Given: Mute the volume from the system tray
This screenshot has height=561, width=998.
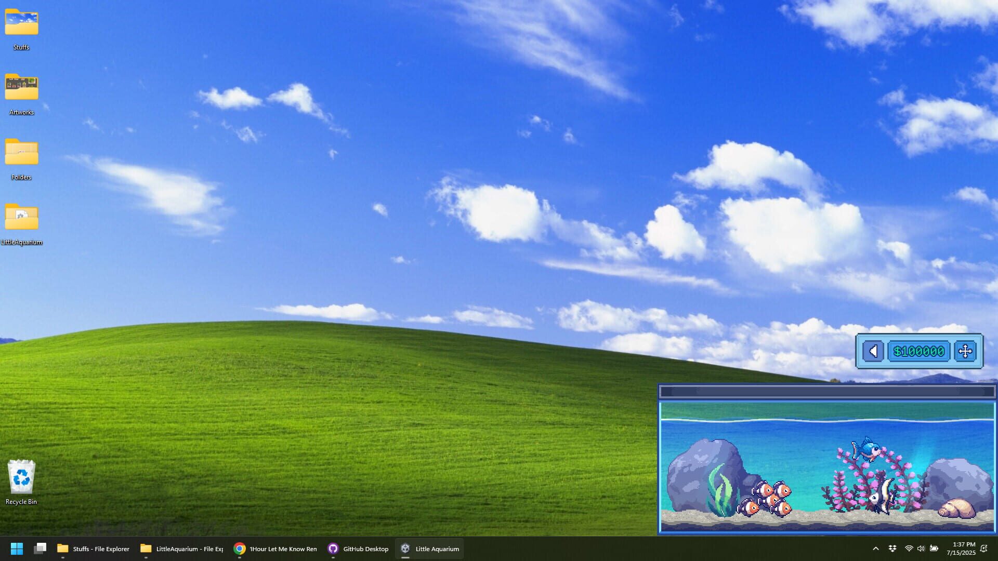Looking at the screenshot, I should [x=921, y=549].
